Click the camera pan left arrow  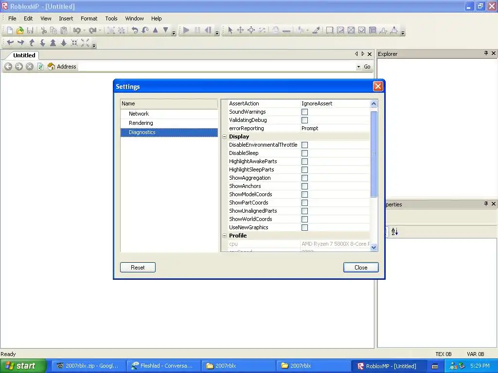click(x=10, y=43)
